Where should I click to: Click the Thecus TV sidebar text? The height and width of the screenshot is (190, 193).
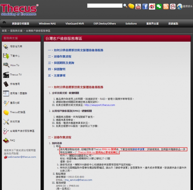[x=16, y=74]
